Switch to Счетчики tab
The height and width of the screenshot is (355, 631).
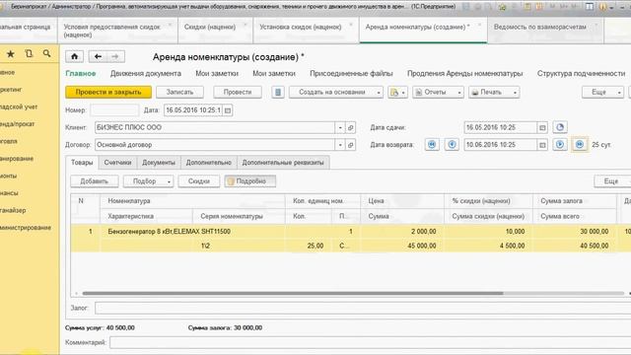click(117, 163)
